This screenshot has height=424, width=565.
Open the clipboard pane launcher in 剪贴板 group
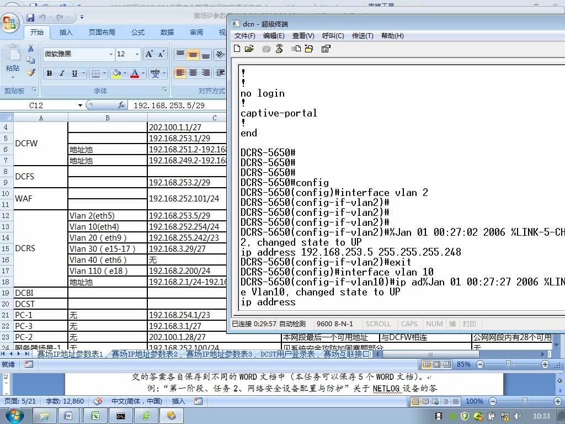point(34,89)
